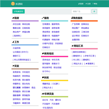Image resolution: width=109 pixels, height=109 pixels.
Task: Open 啤酒白酒 category
Action: tap(26, 103)
